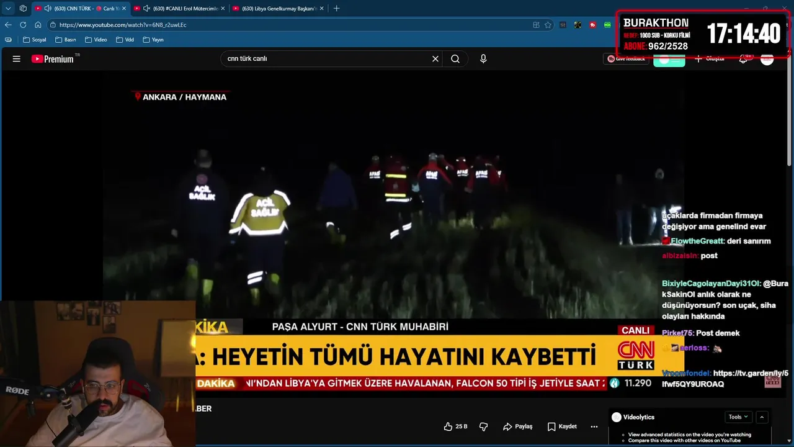Clear the search text with X
Image resolution: width=794 pixels, height=447 pixels.
point(435,59)
